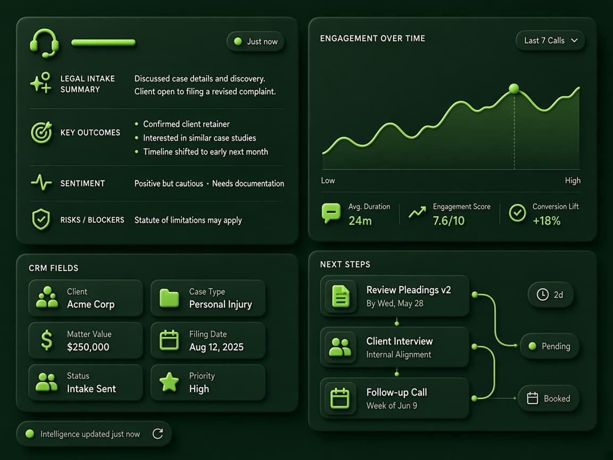Click the calendar icon for Follow-up Call

340,398
